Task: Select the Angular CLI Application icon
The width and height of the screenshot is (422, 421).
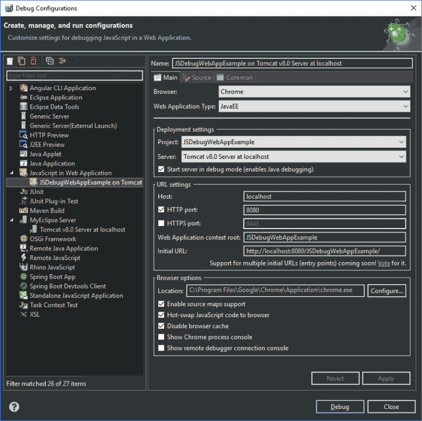Action: (24, 88)
